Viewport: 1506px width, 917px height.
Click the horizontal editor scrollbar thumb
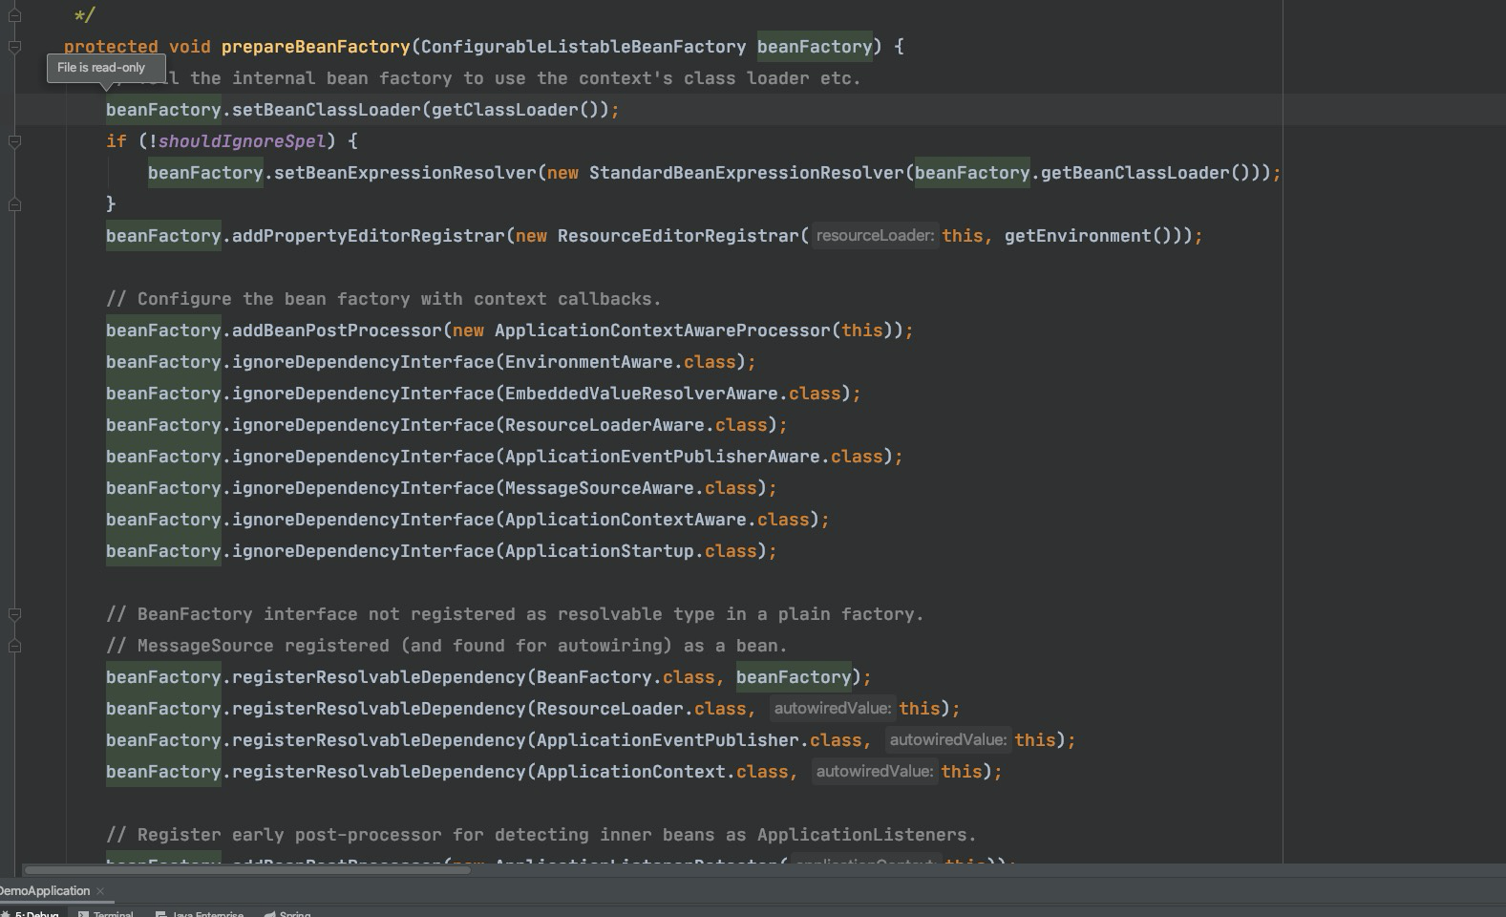pos(246,870)
